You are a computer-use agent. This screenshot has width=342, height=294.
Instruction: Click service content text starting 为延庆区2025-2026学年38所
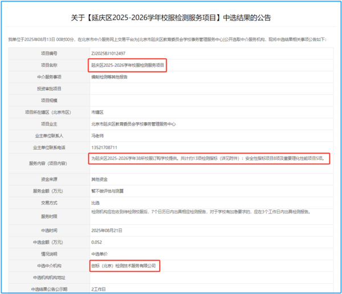[x=208, y=158]
